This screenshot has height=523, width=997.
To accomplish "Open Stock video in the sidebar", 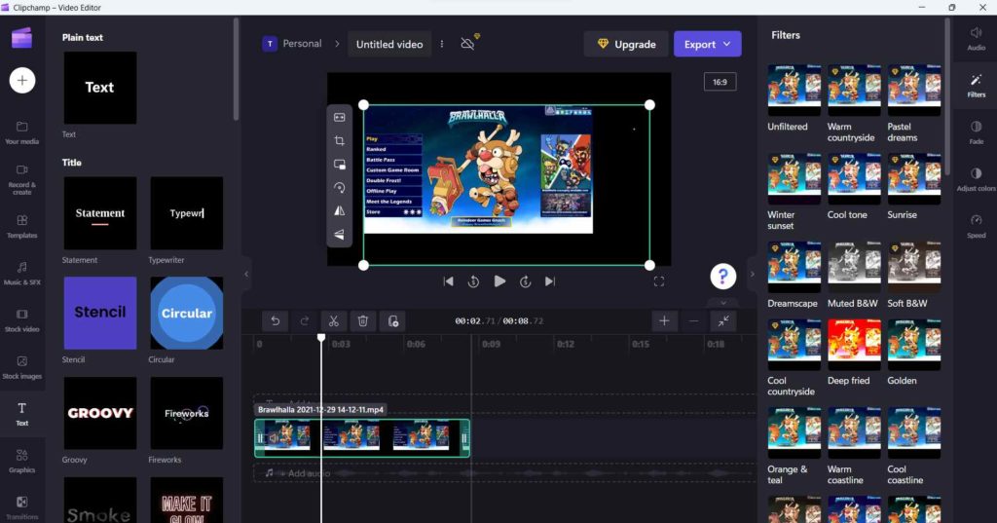I will coord(22,320).
